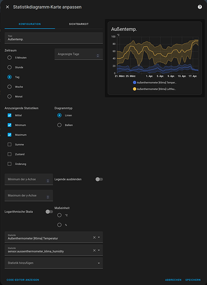Open the help icon in the dialog header
The height and width of the screenshot is (285, 207).
[200, 7]
